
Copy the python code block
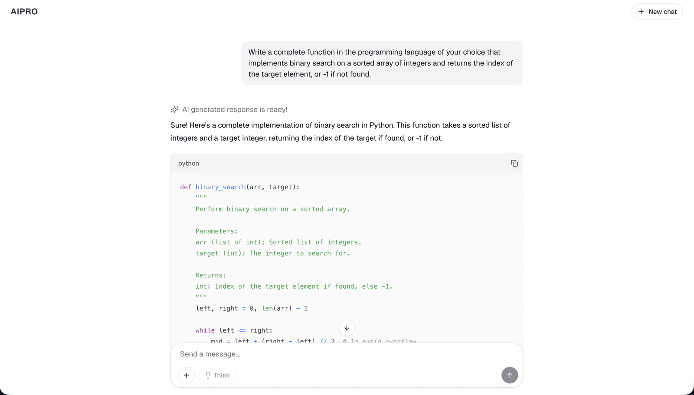click(x=514, y=163)
